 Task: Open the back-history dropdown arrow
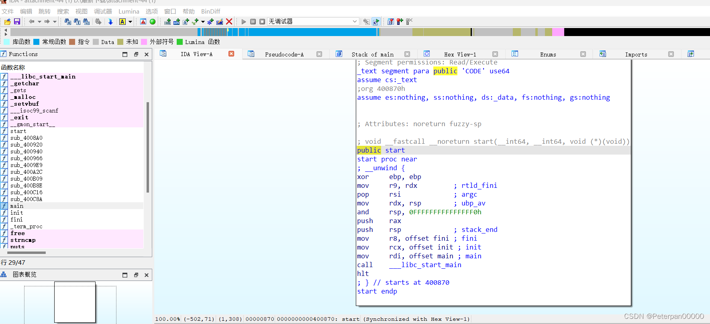coord(39,22)
